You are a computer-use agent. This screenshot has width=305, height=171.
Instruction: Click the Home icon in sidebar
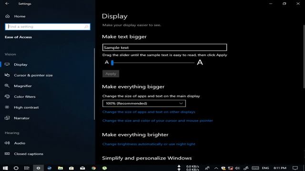coord(8,16)
